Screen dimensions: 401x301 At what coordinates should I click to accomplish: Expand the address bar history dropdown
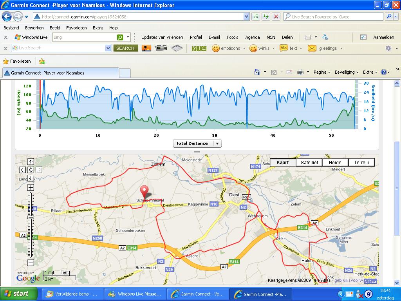246,17
